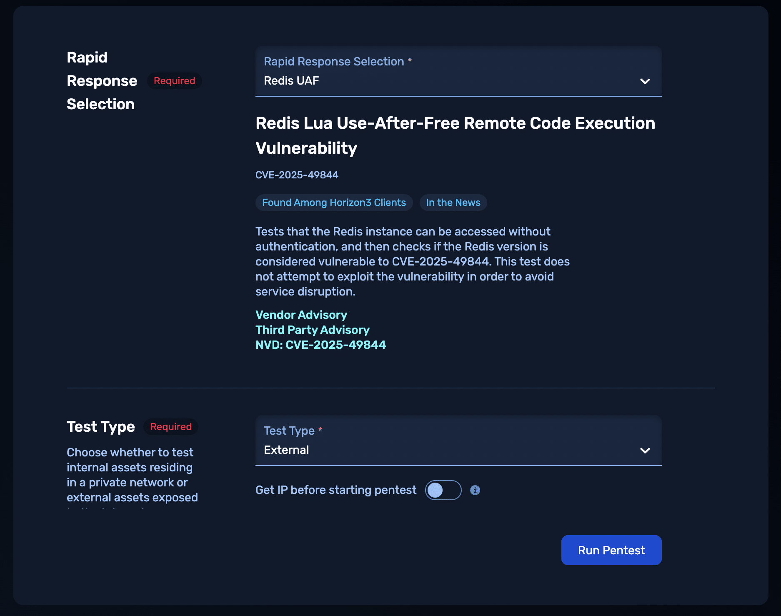Click the vulnerability test description paragraph

coord(412,261)
